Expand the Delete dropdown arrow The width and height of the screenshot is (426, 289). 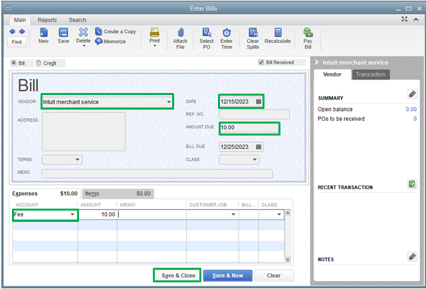84,46
